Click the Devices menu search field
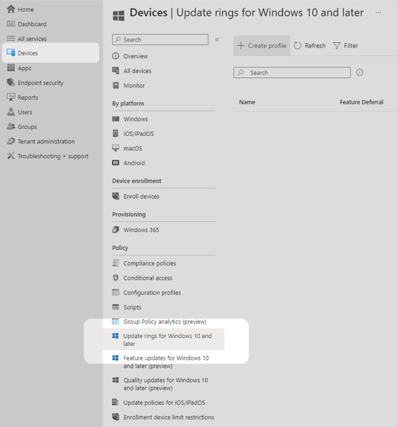 pyautogui.click(x=160, y=40)
